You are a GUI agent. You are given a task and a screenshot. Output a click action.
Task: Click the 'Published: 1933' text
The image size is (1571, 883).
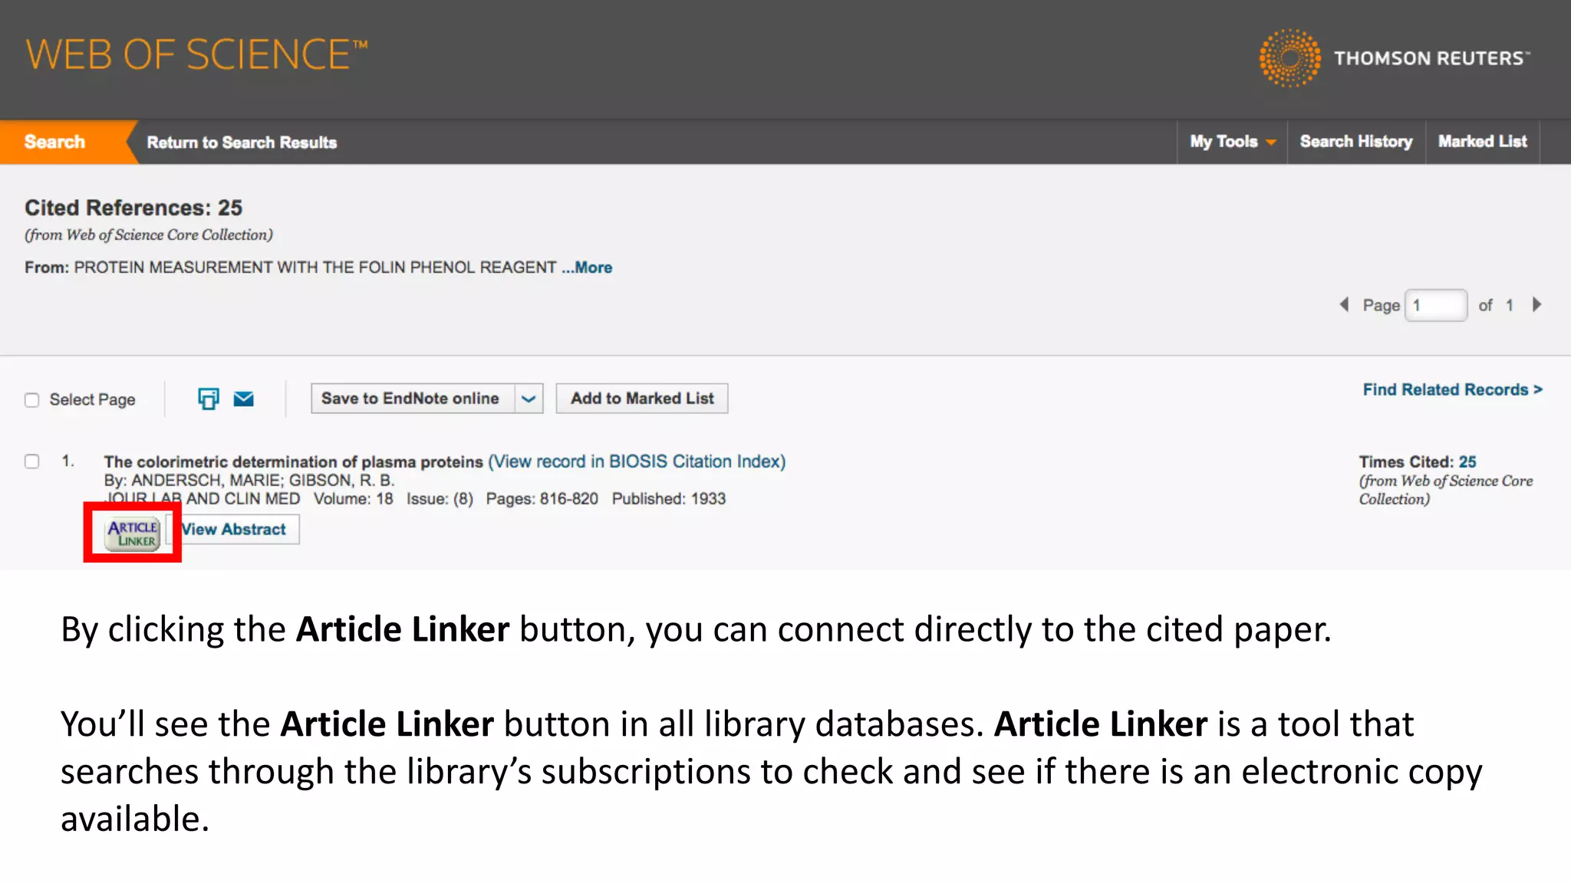(669, 499)
